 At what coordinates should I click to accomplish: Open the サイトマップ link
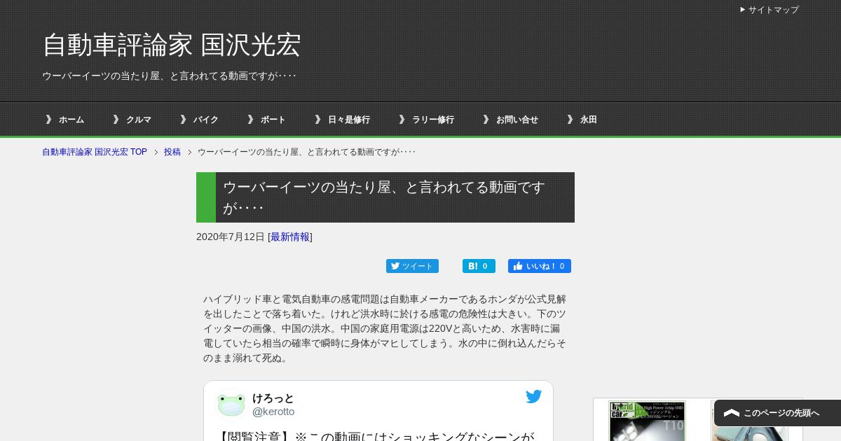tap(773, 10)
